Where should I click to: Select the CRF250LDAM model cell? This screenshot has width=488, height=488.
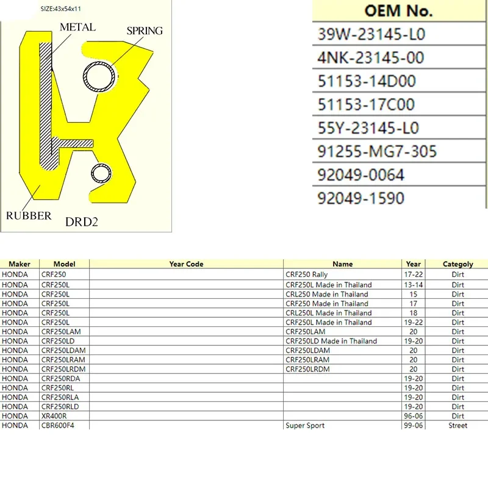(x=65, y=350)
